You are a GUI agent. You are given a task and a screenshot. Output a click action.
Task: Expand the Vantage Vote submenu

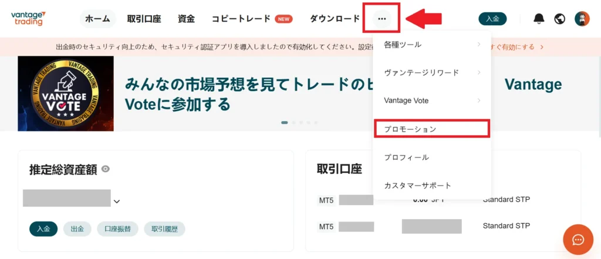[432, 100]
